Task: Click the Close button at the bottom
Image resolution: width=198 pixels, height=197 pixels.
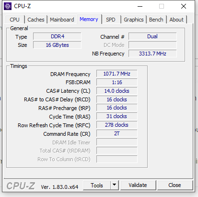Action: click(175, 185)
